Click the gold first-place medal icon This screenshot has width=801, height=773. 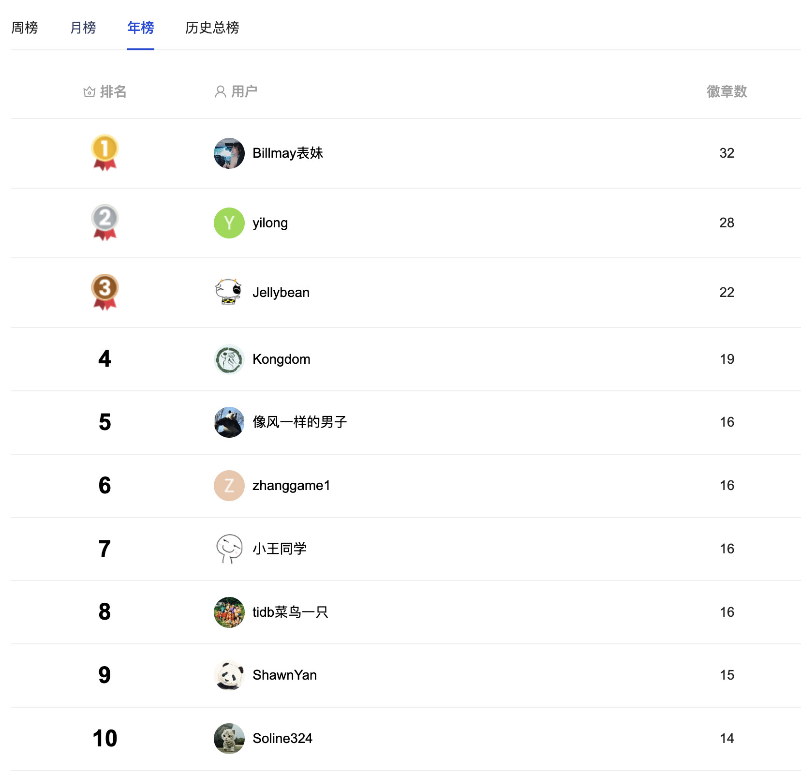[x=105, y=152]
